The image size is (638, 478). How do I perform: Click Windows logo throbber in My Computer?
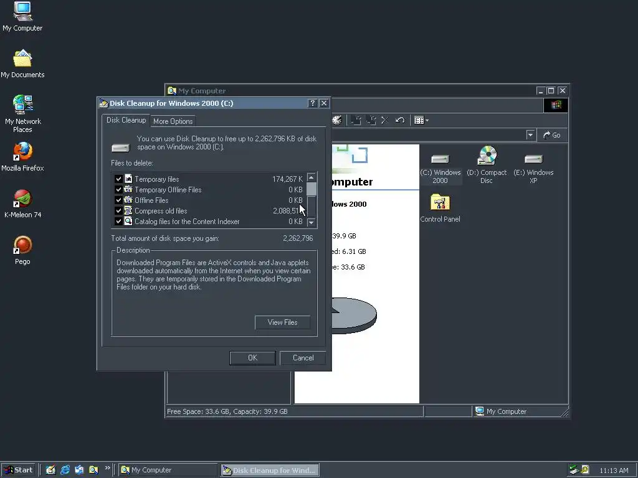tap(555, 105)
